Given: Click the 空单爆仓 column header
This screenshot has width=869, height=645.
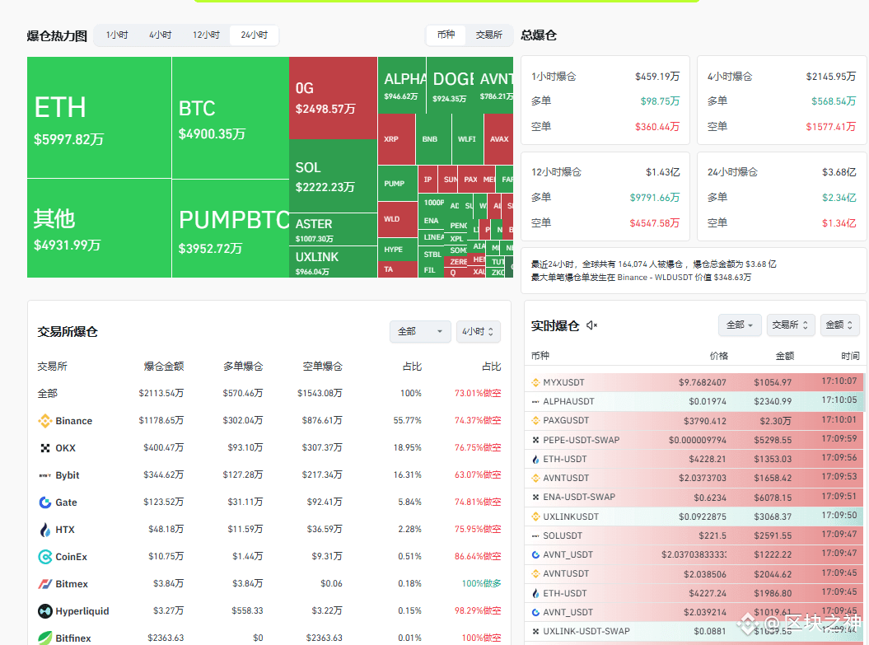Looking at the screenshot, I should [323, 367].
